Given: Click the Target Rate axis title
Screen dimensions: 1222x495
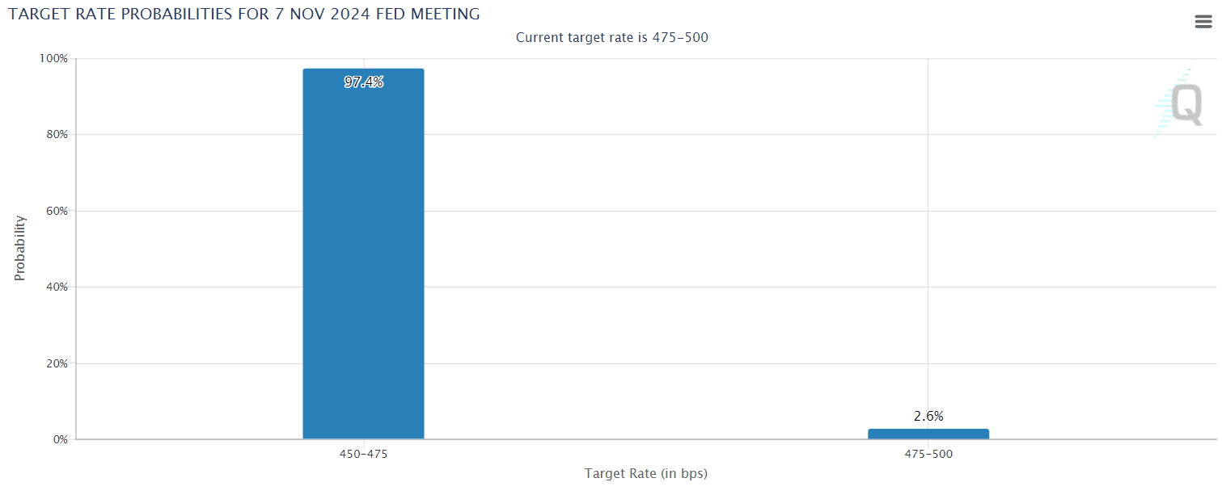Looking at the screenshot, I should pos(645,473).
